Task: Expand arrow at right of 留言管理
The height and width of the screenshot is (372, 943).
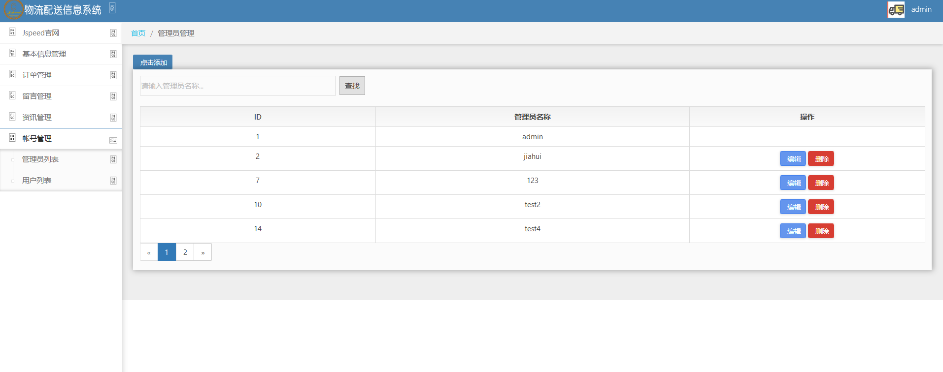Action: tap(113, 96)
